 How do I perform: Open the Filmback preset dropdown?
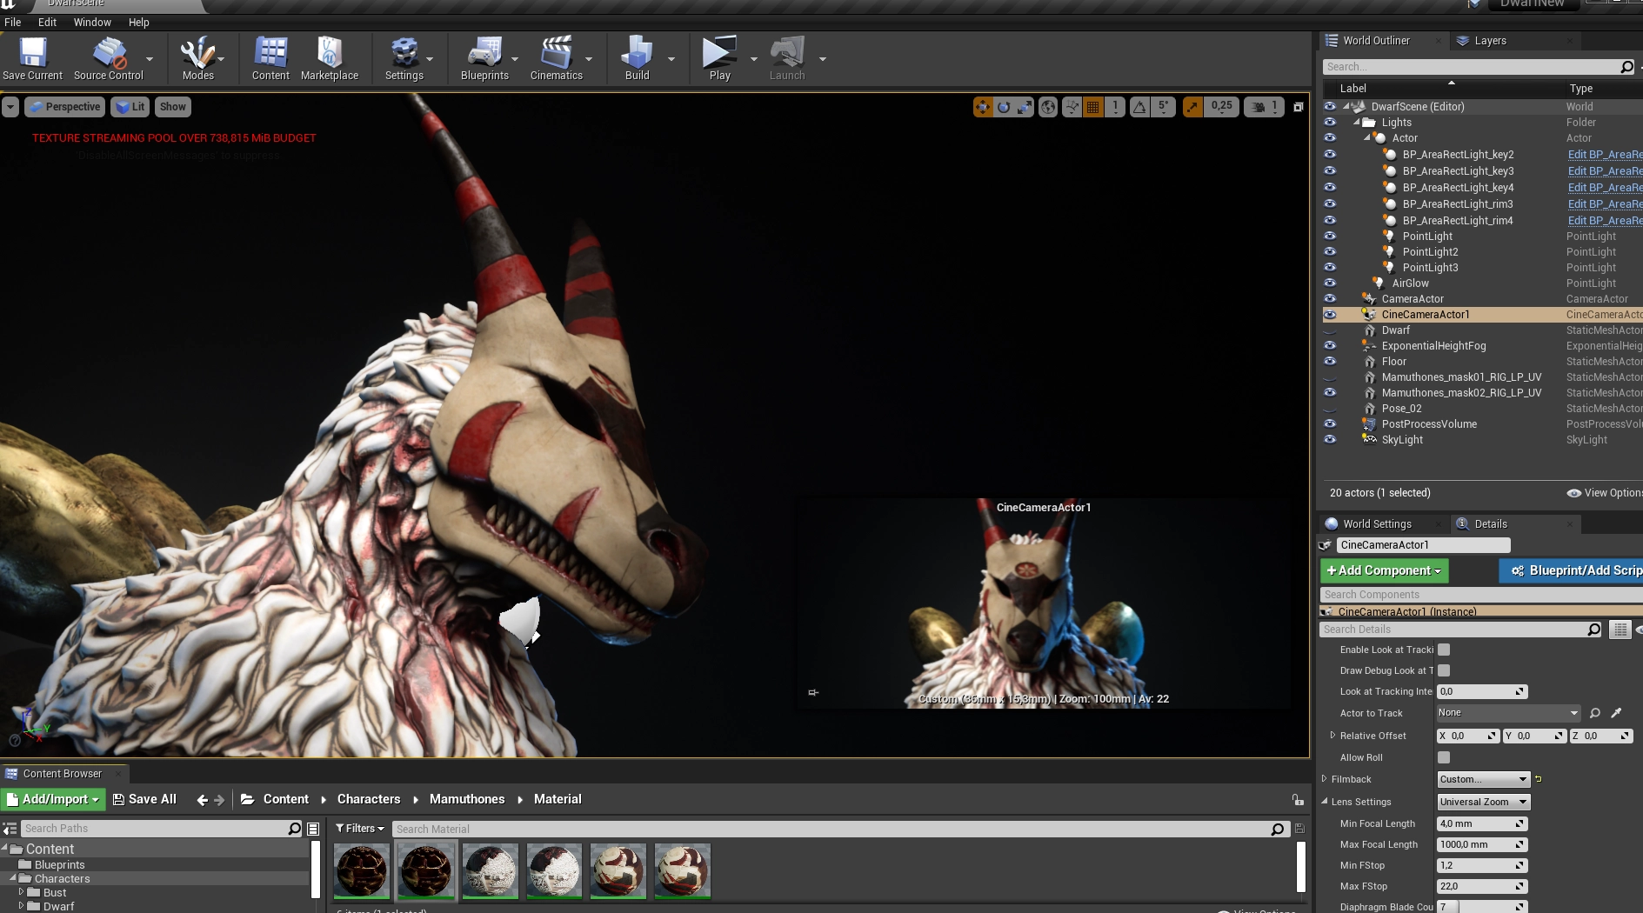[1483, 779]
